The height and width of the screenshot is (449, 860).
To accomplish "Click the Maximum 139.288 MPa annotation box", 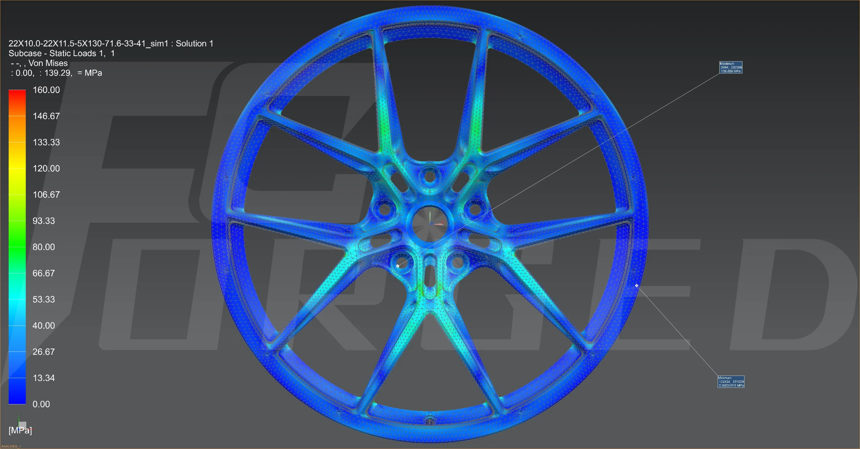I will pyautogui.click(x=731, y=67).
